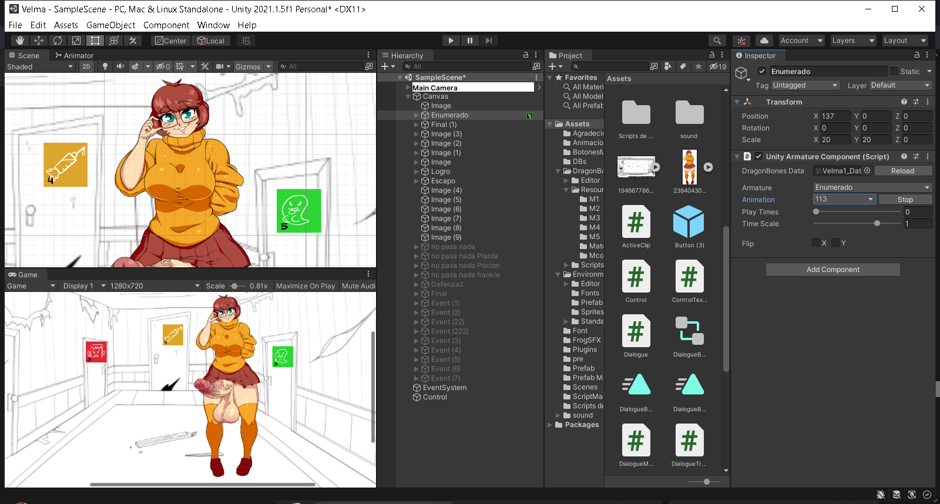Stop the armature animation
This screenshot has height=504, width=940.
coord(905,200)
